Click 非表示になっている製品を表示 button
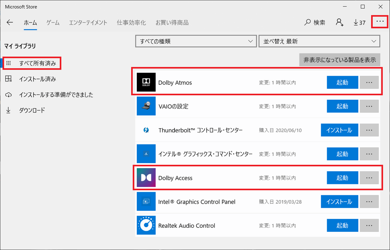 pyautogui.click(x=340, y=60)
